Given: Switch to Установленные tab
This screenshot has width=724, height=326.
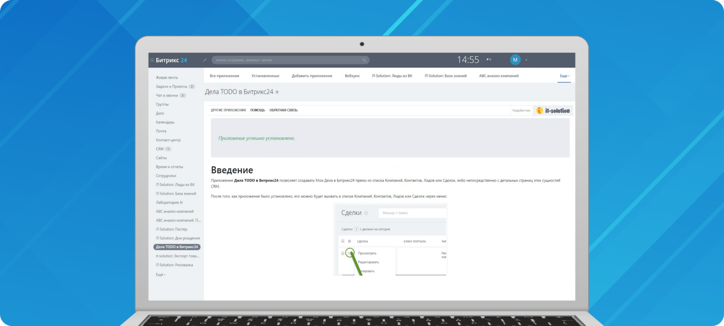Looking at the screenshot, I should pos(265,76).
